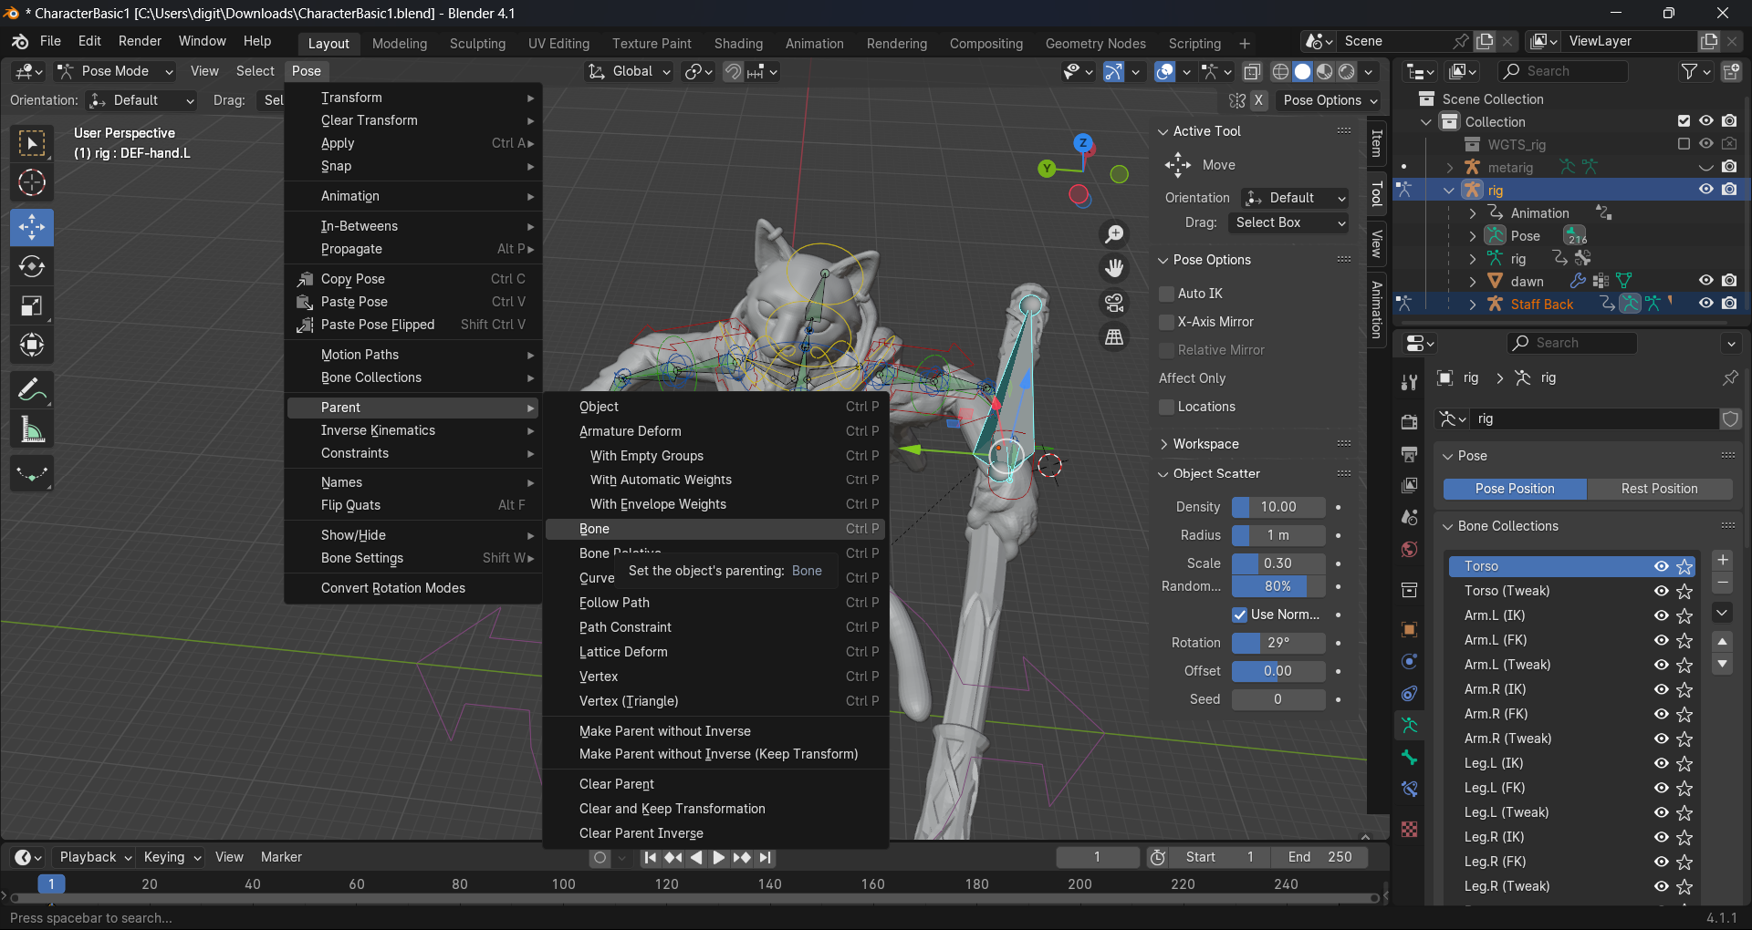The width and height of the screenshot is (1752, 930).
Task: Enable X-Axis Mirror checkbox
Action: coord(1166,322)
